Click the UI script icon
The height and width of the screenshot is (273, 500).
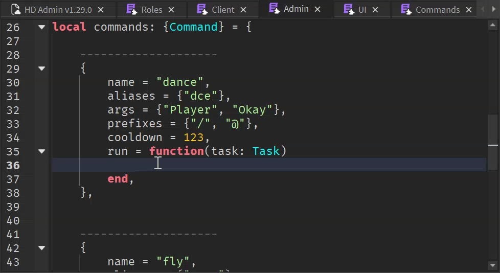(349, 9)
